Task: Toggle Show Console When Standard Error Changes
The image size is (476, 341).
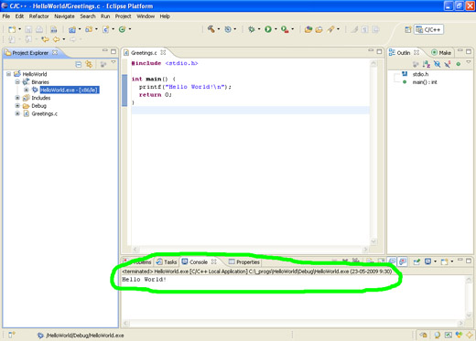Action: (403, 261)
